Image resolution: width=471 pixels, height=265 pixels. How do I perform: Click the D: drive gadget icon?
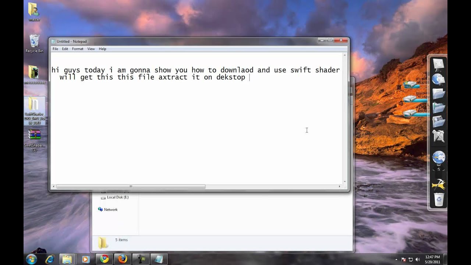pyautogui.click(x=411, y=99)
